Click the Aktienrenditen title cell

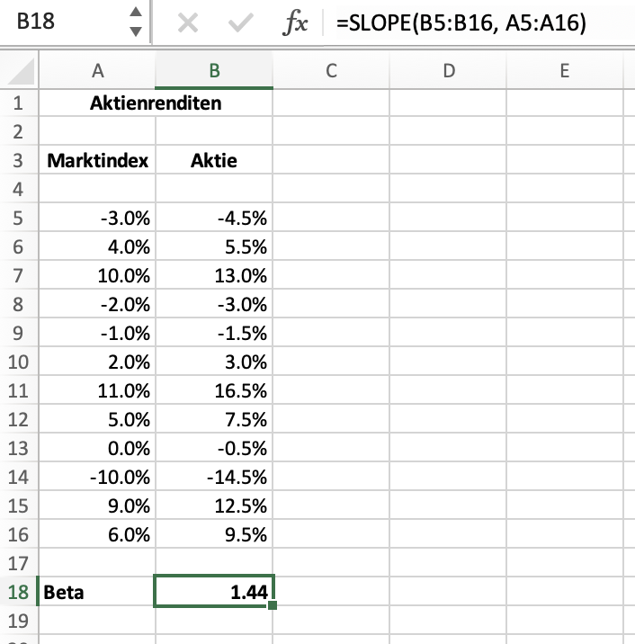[x=156, y=103]
